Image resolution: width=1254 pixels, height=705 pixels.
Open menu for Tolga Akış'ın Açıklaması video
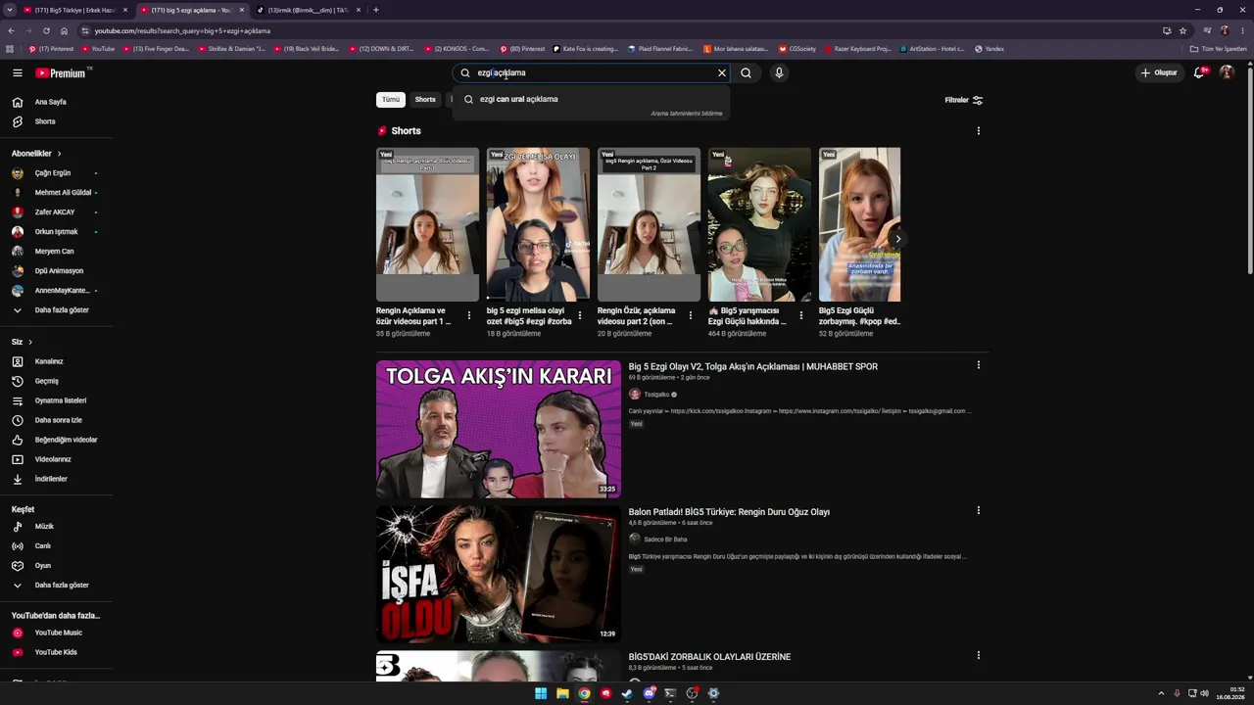pos(978,365)
